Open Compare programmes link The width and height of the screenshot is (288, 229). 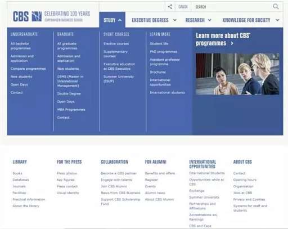click(28, 69)
